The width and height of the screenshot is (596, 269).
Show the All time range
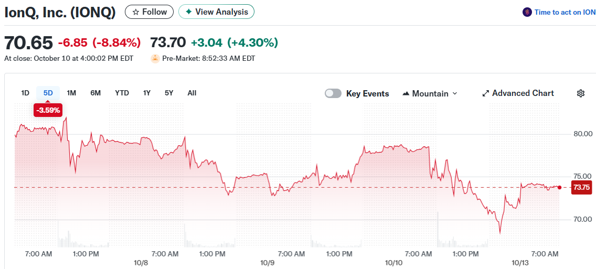coord(192,93)
